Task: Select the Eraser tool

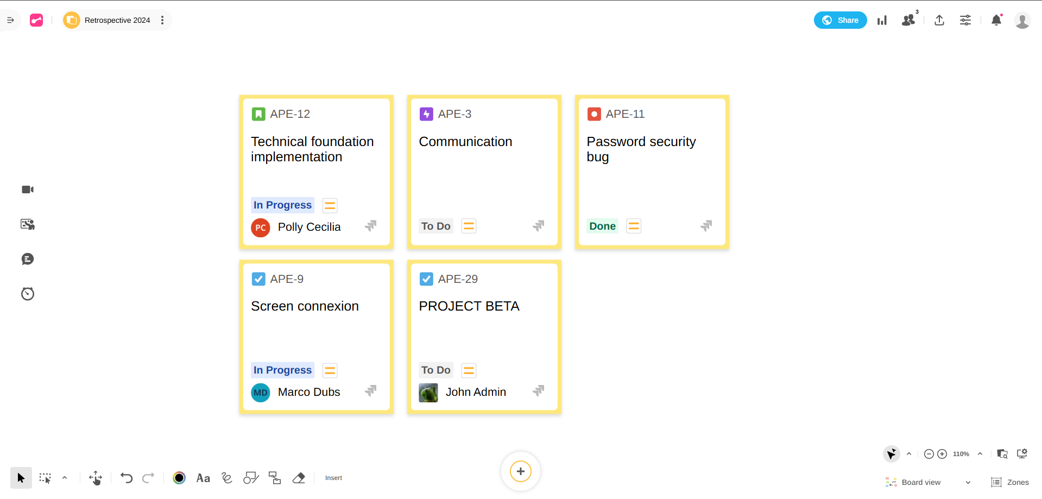Action: pyautogui.click(x=299, y=478)
